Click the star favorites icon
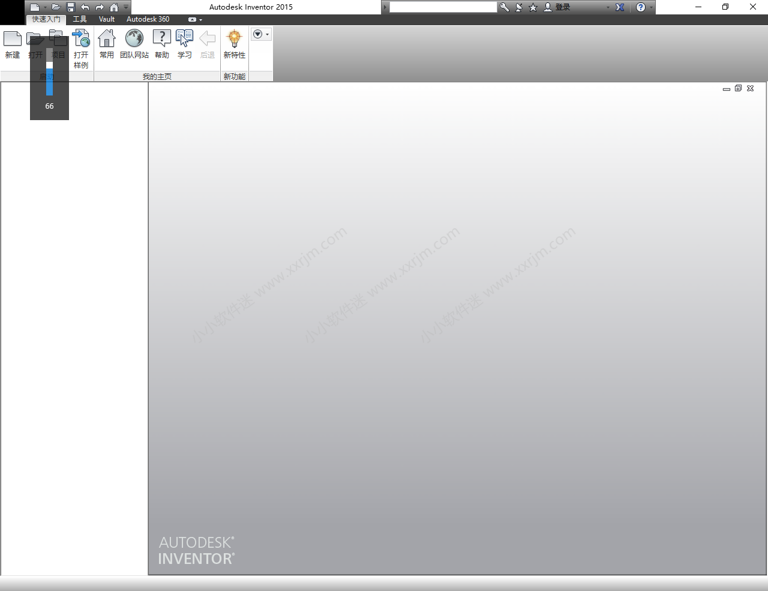This screenshot has height=591, width=768. (533, 7)
